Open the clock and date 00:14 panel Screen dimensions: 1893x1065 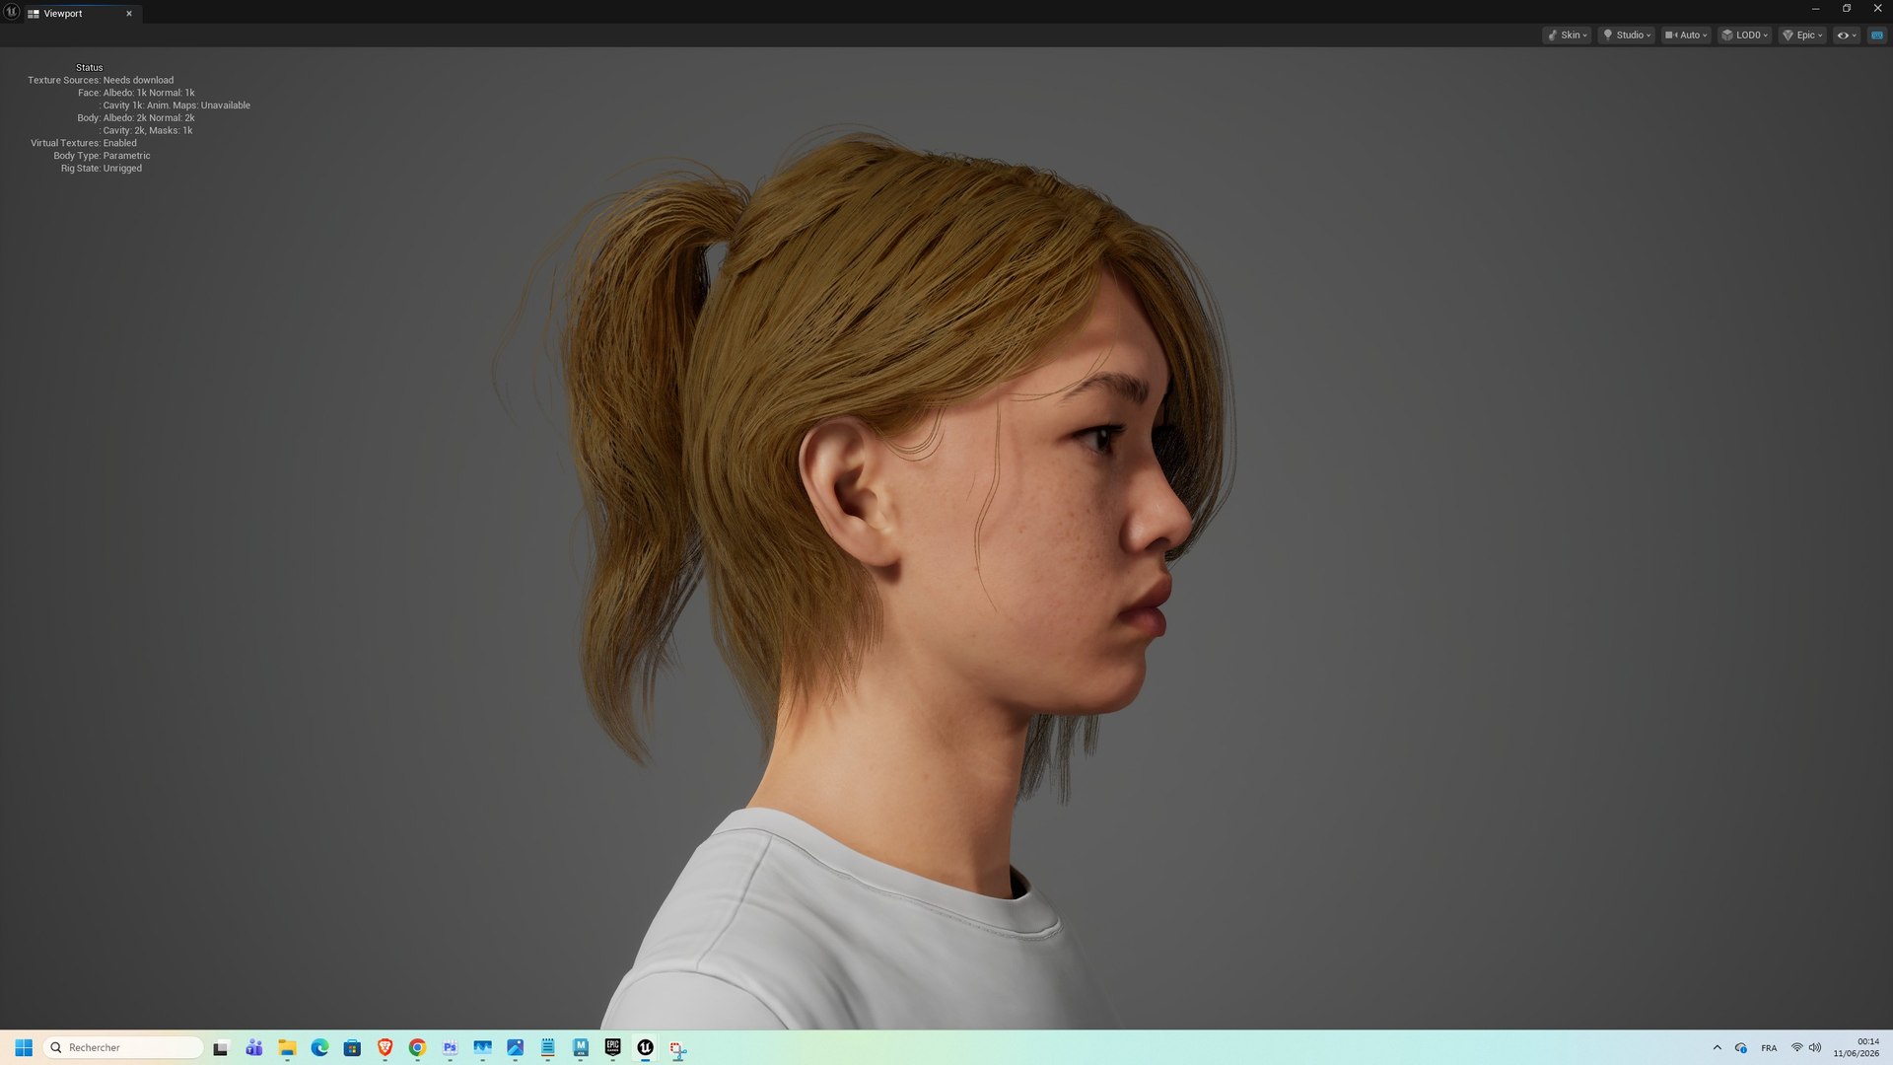tap(1857, 1047)
